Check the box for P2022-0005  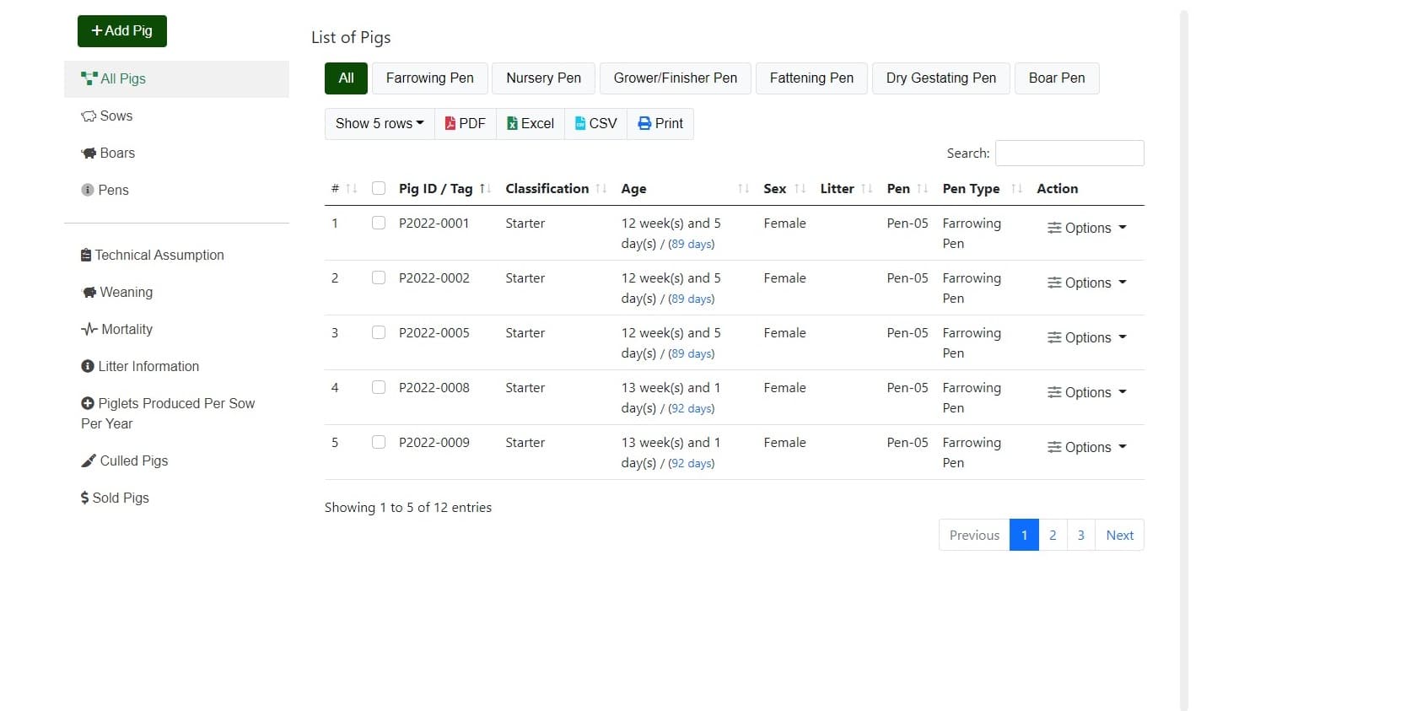click(x=379, y=332)
